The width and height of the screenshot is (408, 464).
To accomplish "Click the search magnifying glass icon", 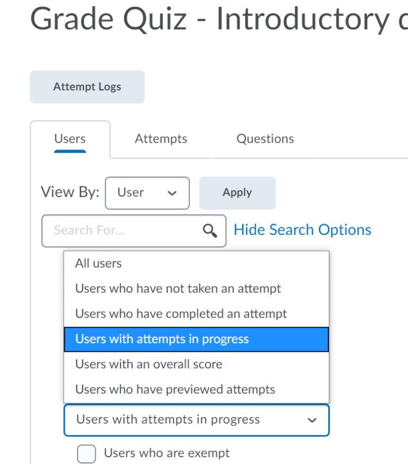I will coord(209,231).
